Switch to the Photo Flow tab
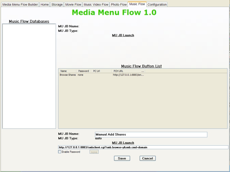Viewport: 230px width, 172px height. point(119,5)
